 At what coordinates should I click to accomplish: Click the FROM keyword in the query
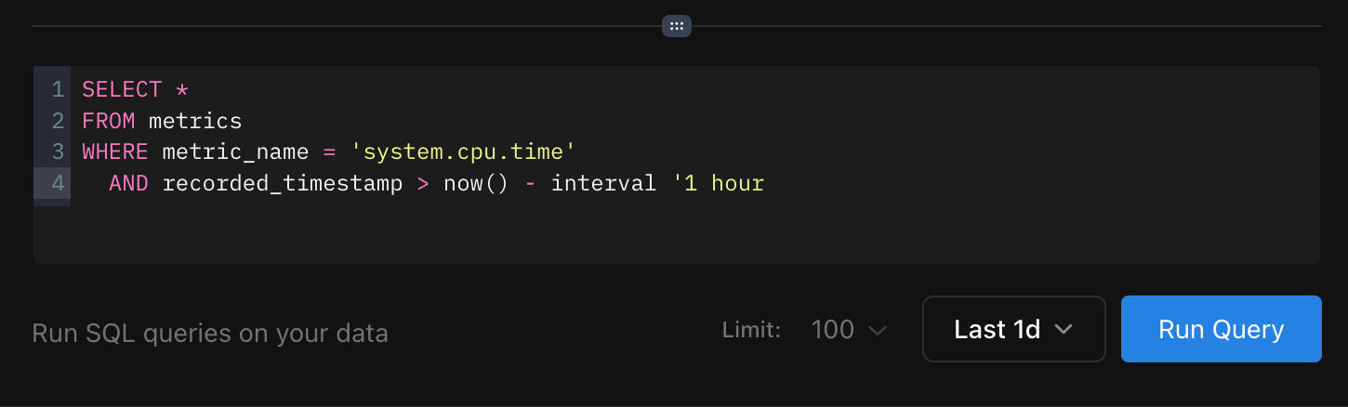pos(108,121)
